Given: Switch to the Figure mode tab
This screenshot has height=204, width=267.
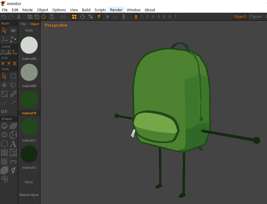Looking at the screenshot, I should click(x=255, y=17).
